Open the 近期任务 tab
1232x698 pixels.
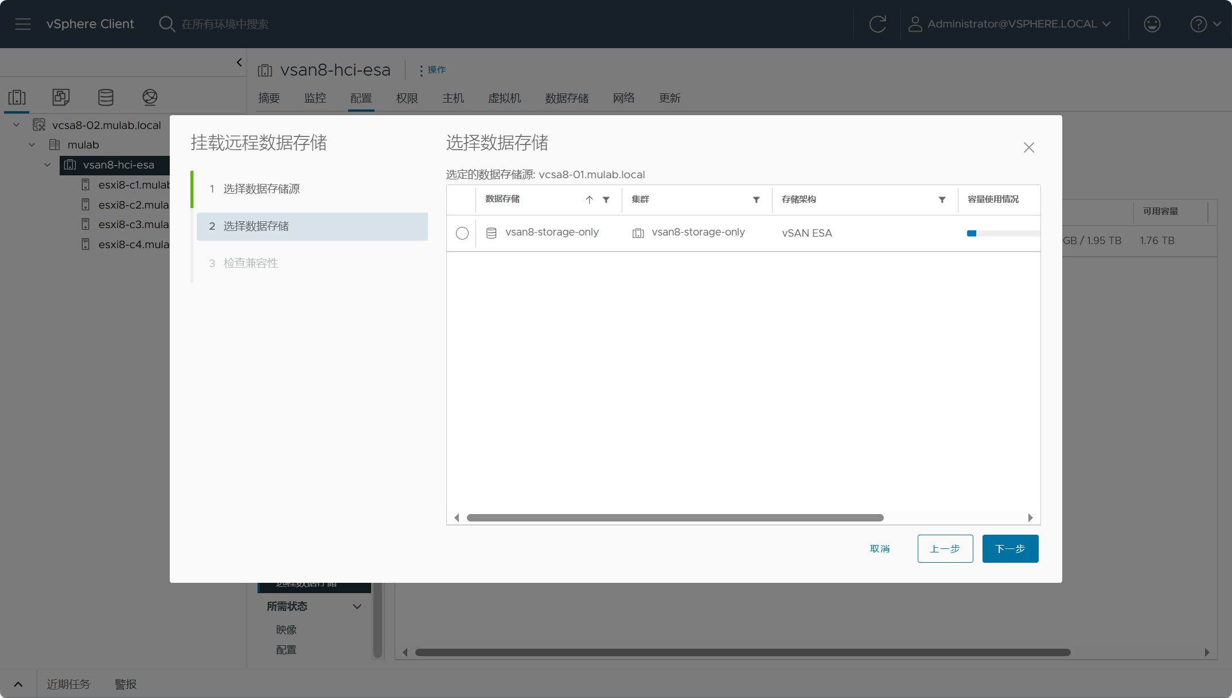coord(68,684)
